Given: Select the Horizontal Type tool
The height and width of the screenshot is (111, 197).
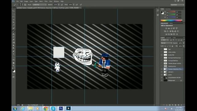Looking at the screenshot, I should (14, 54).
